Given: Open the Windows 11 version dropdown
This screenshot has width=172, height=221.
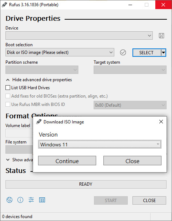Looking at the screenshot, I should [x=100, y=144].
